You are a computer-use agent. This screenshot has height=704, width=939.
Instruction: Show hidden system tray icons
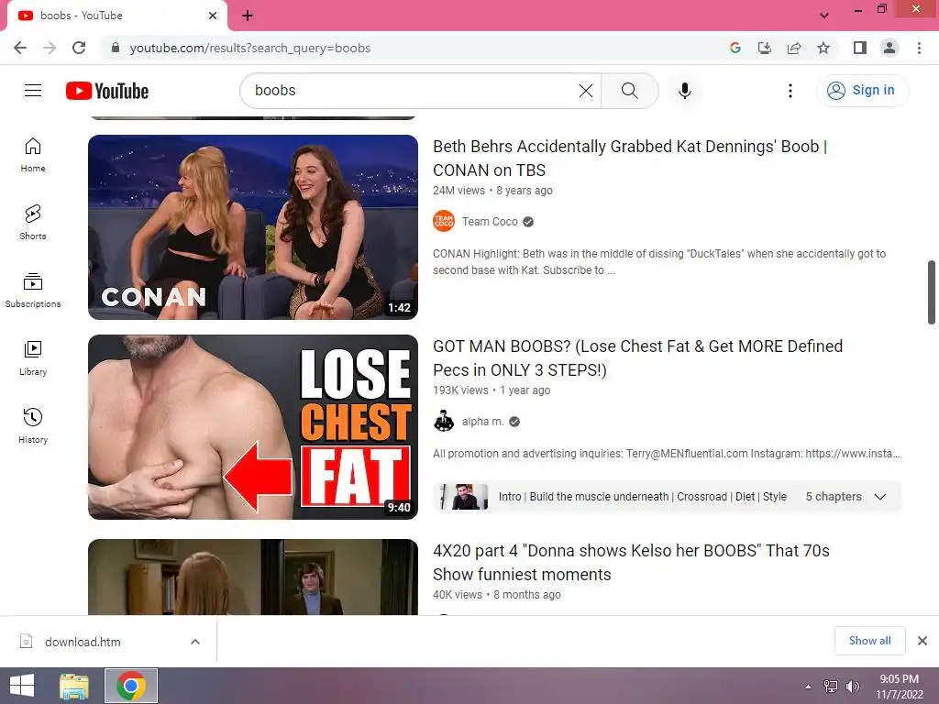click(x=809, y=686)
